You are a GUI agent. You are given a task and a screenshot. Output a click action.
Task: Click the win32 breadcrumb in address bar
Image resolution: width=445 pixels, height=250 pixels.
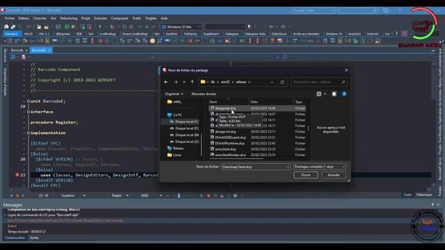225,82
